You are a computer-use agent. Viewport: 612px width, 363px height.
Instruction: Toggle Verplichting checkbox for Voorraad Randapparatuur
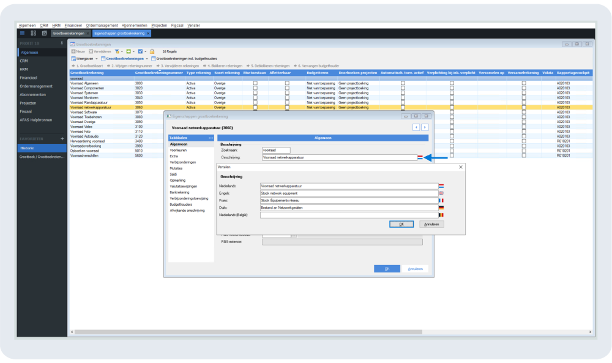452,103
